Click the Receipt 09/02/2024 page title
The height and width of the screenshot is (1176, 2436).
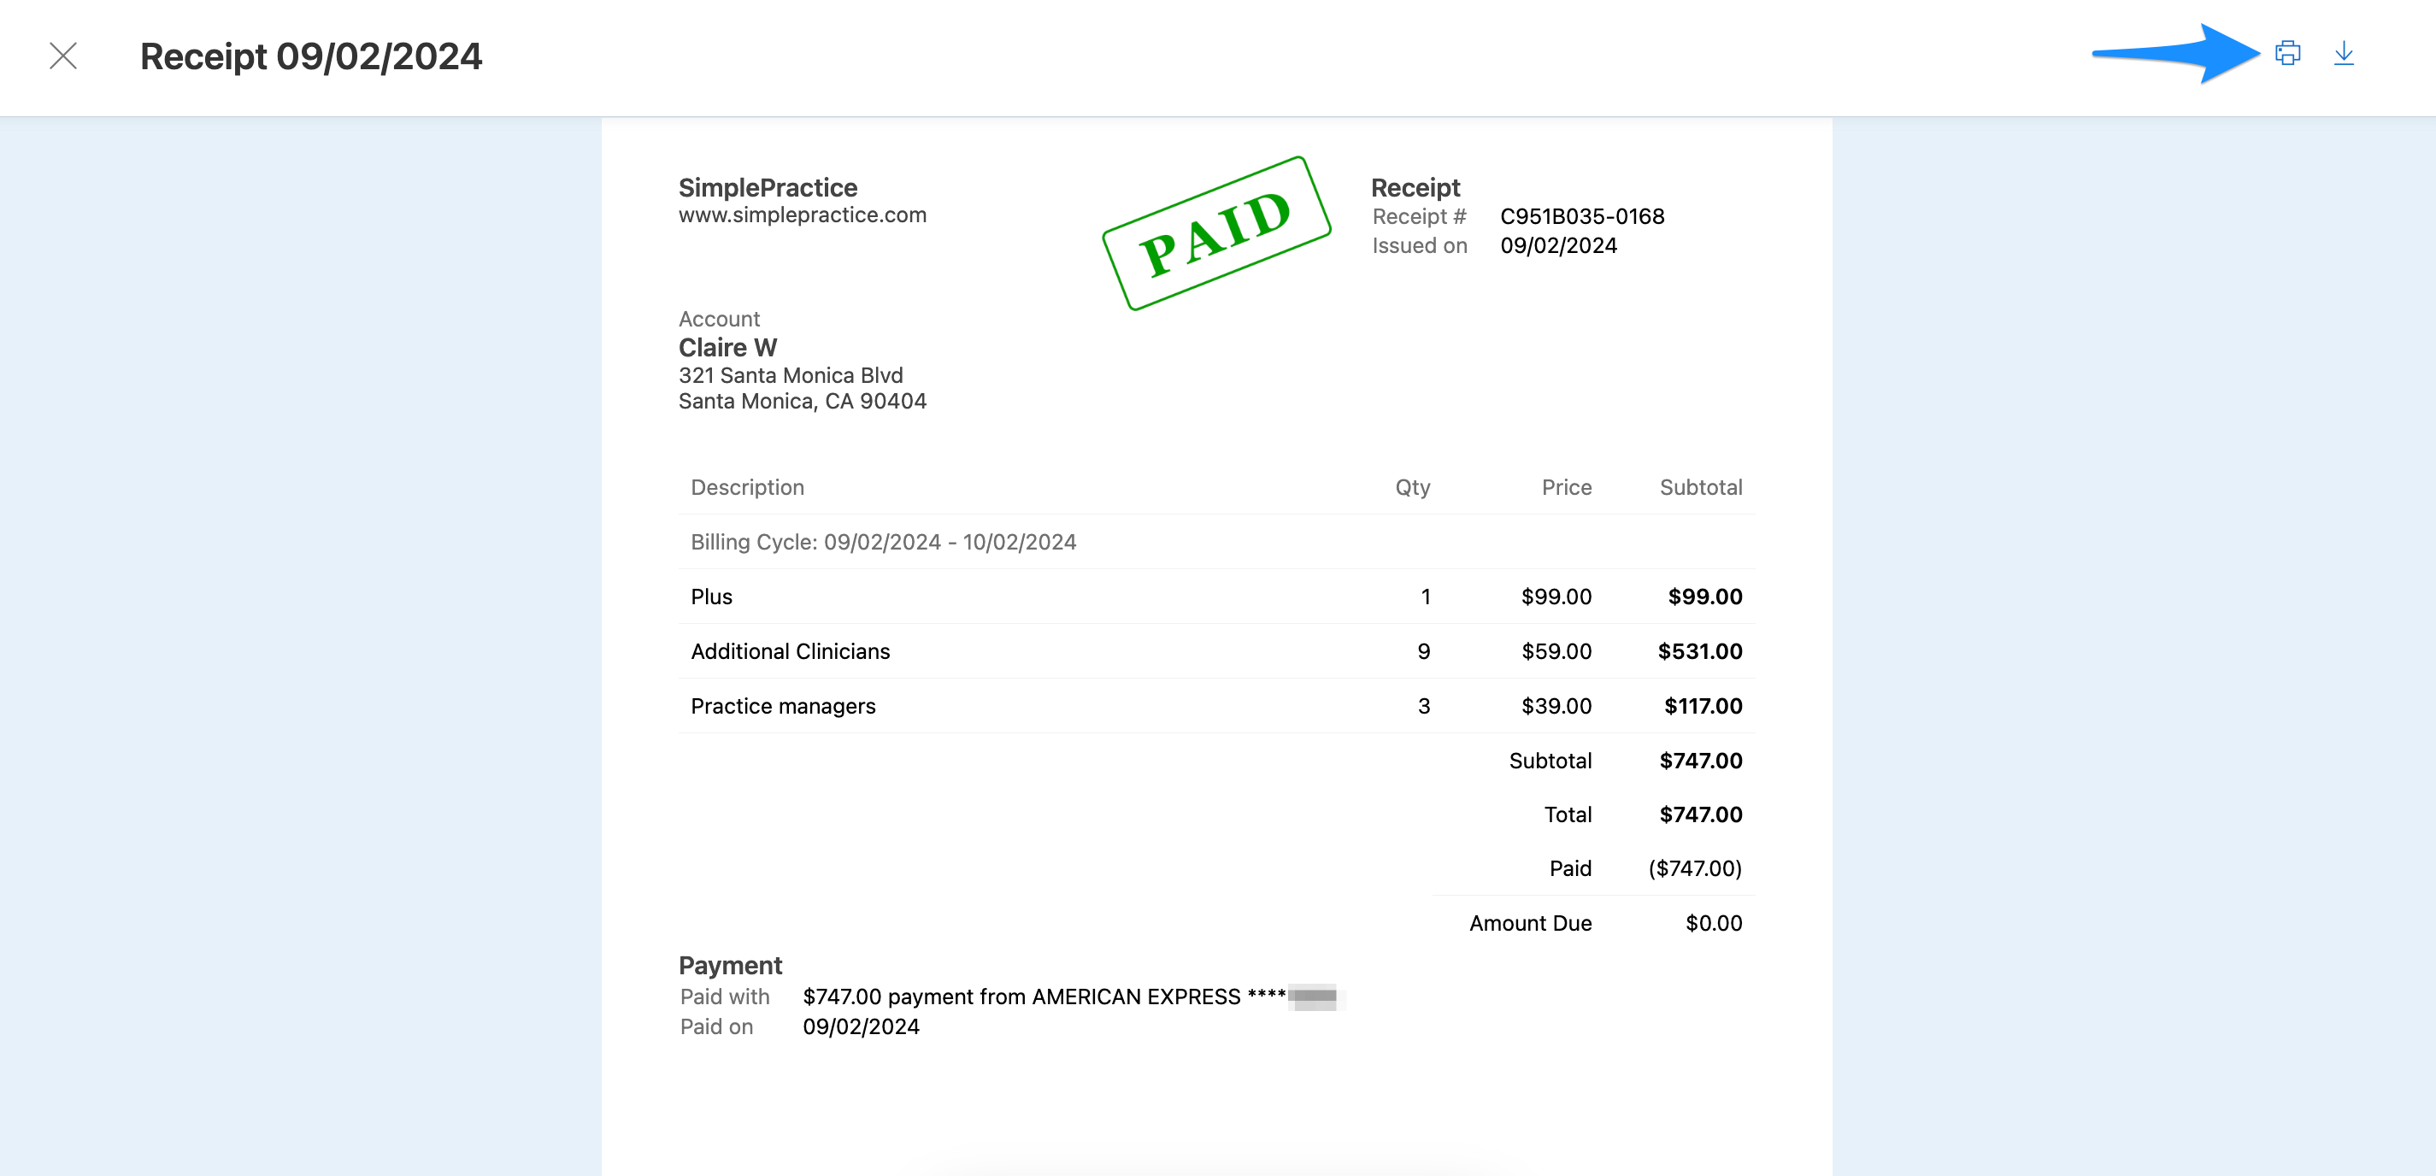311,56
